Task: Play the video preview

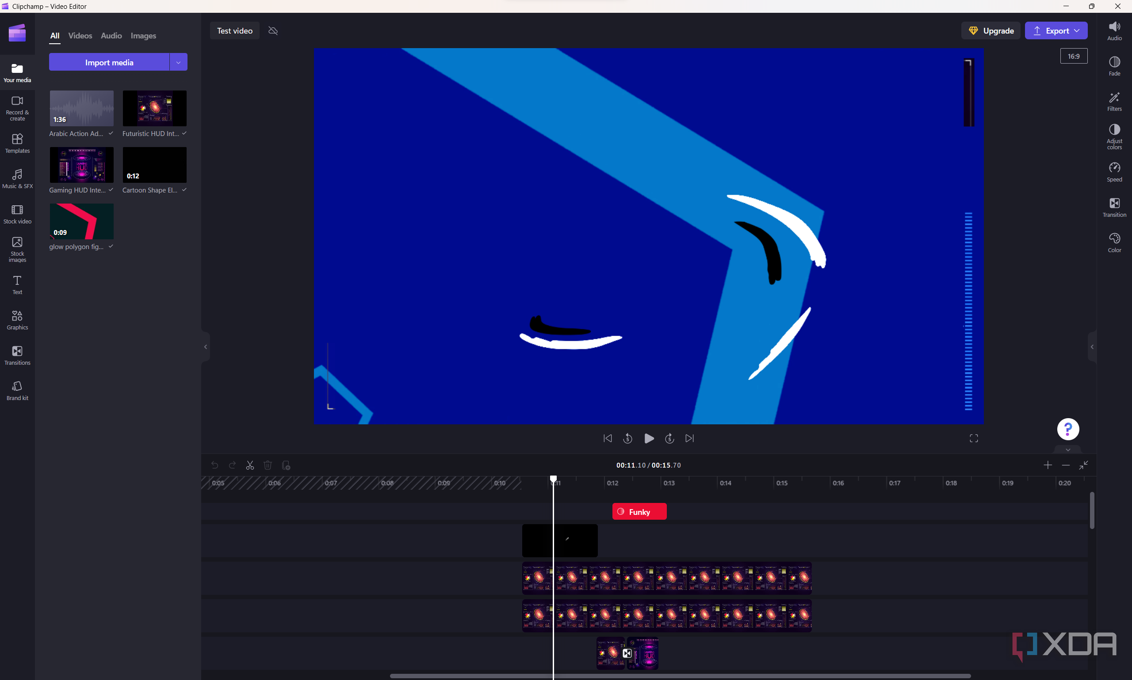Action: click(648, 438)
